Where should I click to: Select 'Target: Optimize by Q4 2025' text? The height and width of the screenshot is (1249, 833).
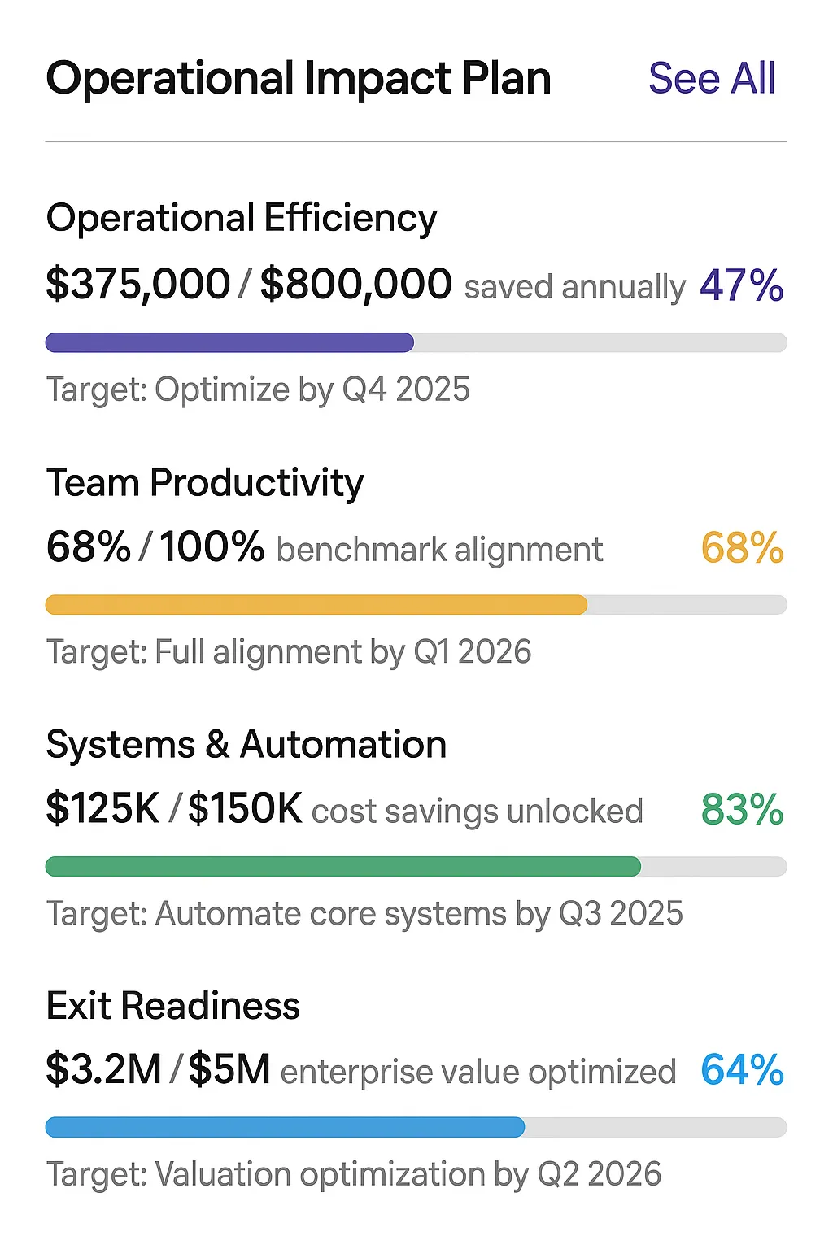click(x=258, y=389)
